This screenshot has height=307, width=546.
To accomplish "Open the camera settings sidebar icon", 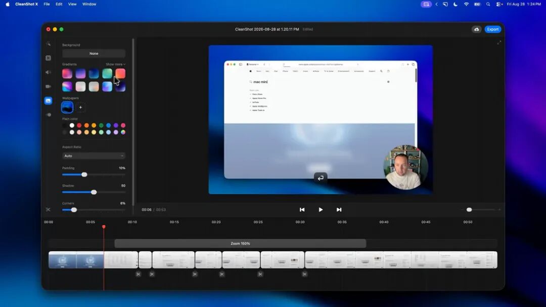I will click(x=49, y=86).
